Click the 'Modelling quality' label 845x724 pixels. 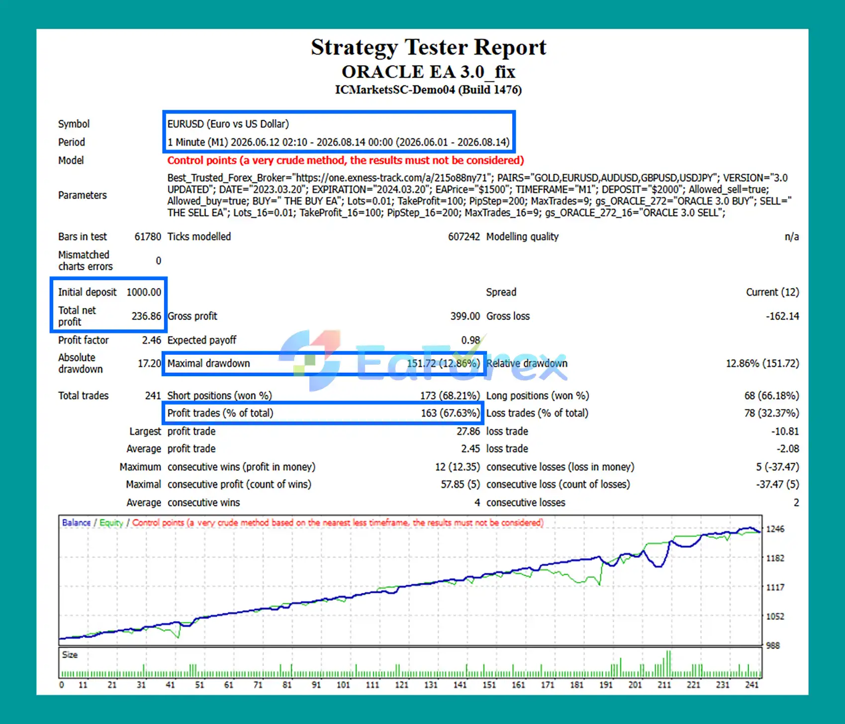click(x=522, y=237)
